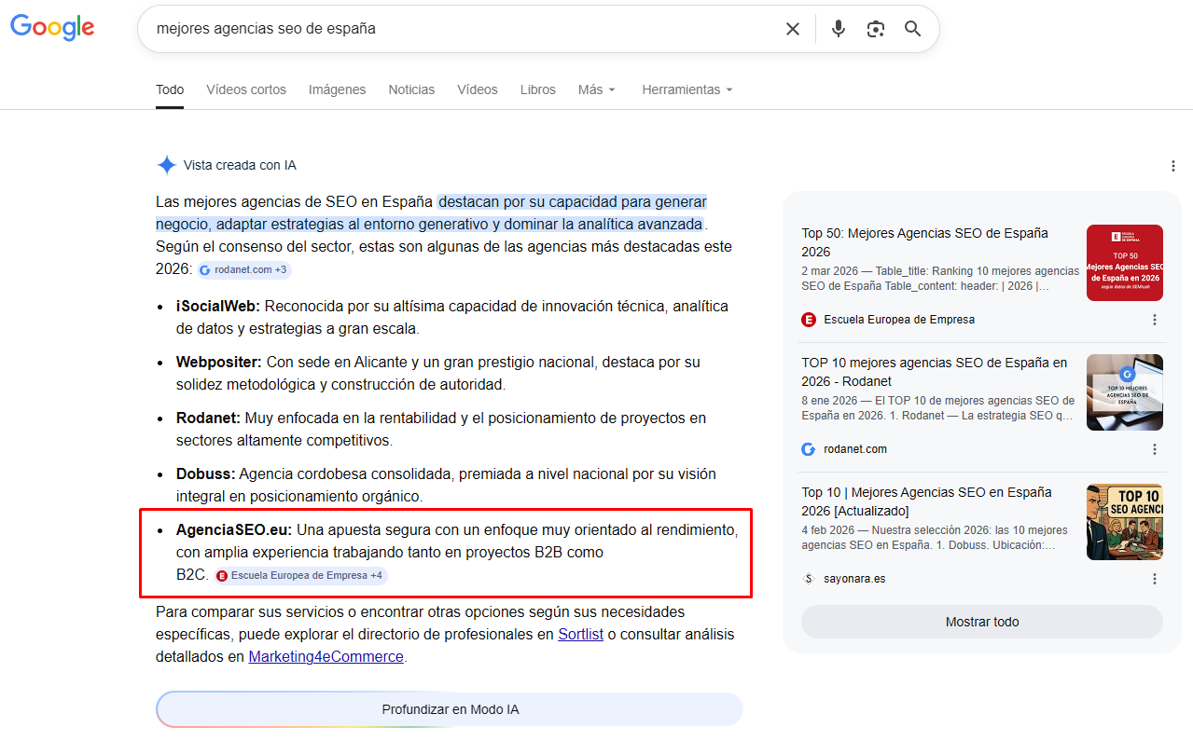Follow the Sortlist link
The width and height of the screenshot is (1193, 741).
coord(580,635)
